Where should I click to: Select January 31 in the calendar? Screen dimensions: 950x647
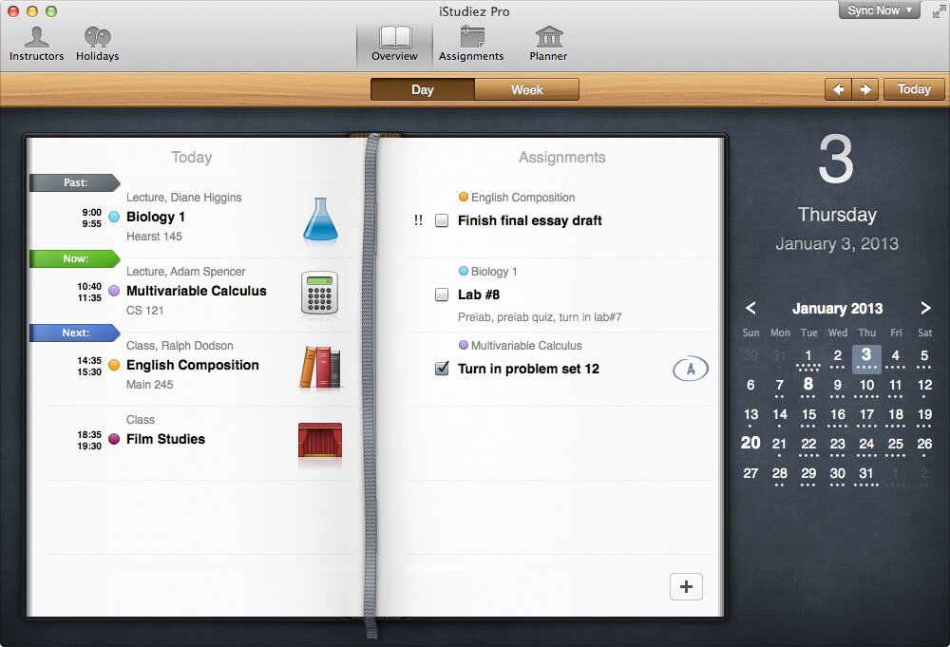pyautogui.click(x=866, y=473)
